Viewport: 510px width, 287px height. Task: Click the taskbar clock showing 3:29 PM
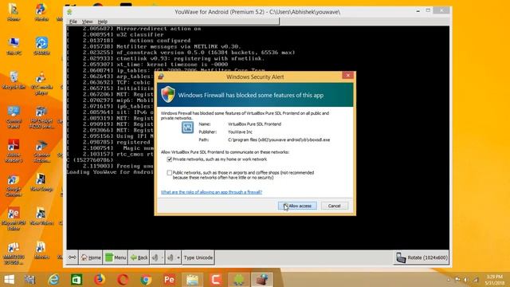click(x=494, y=280)
